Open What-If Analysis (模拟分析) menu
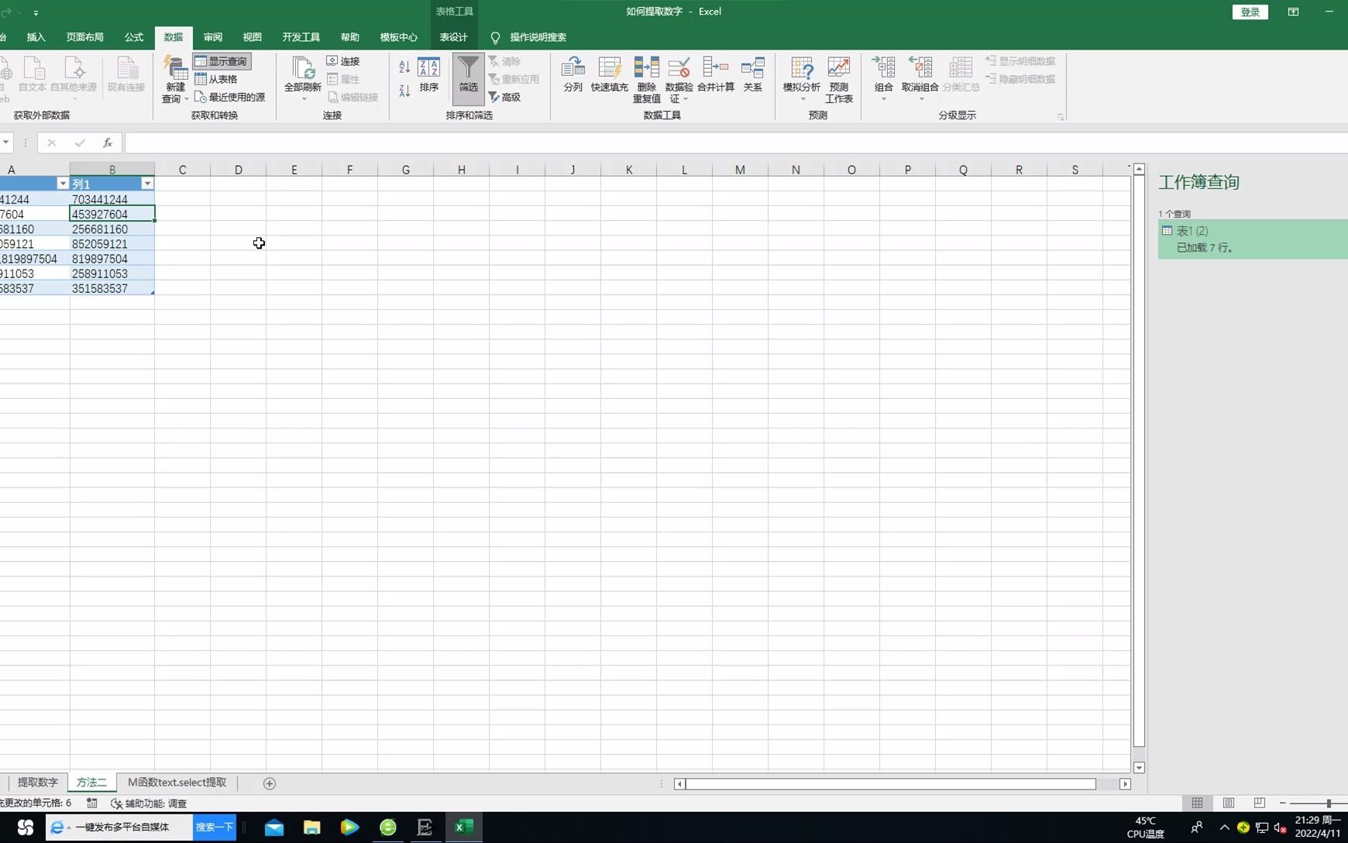This screenshot has height=843, width=1348. (x=802, y=79)
